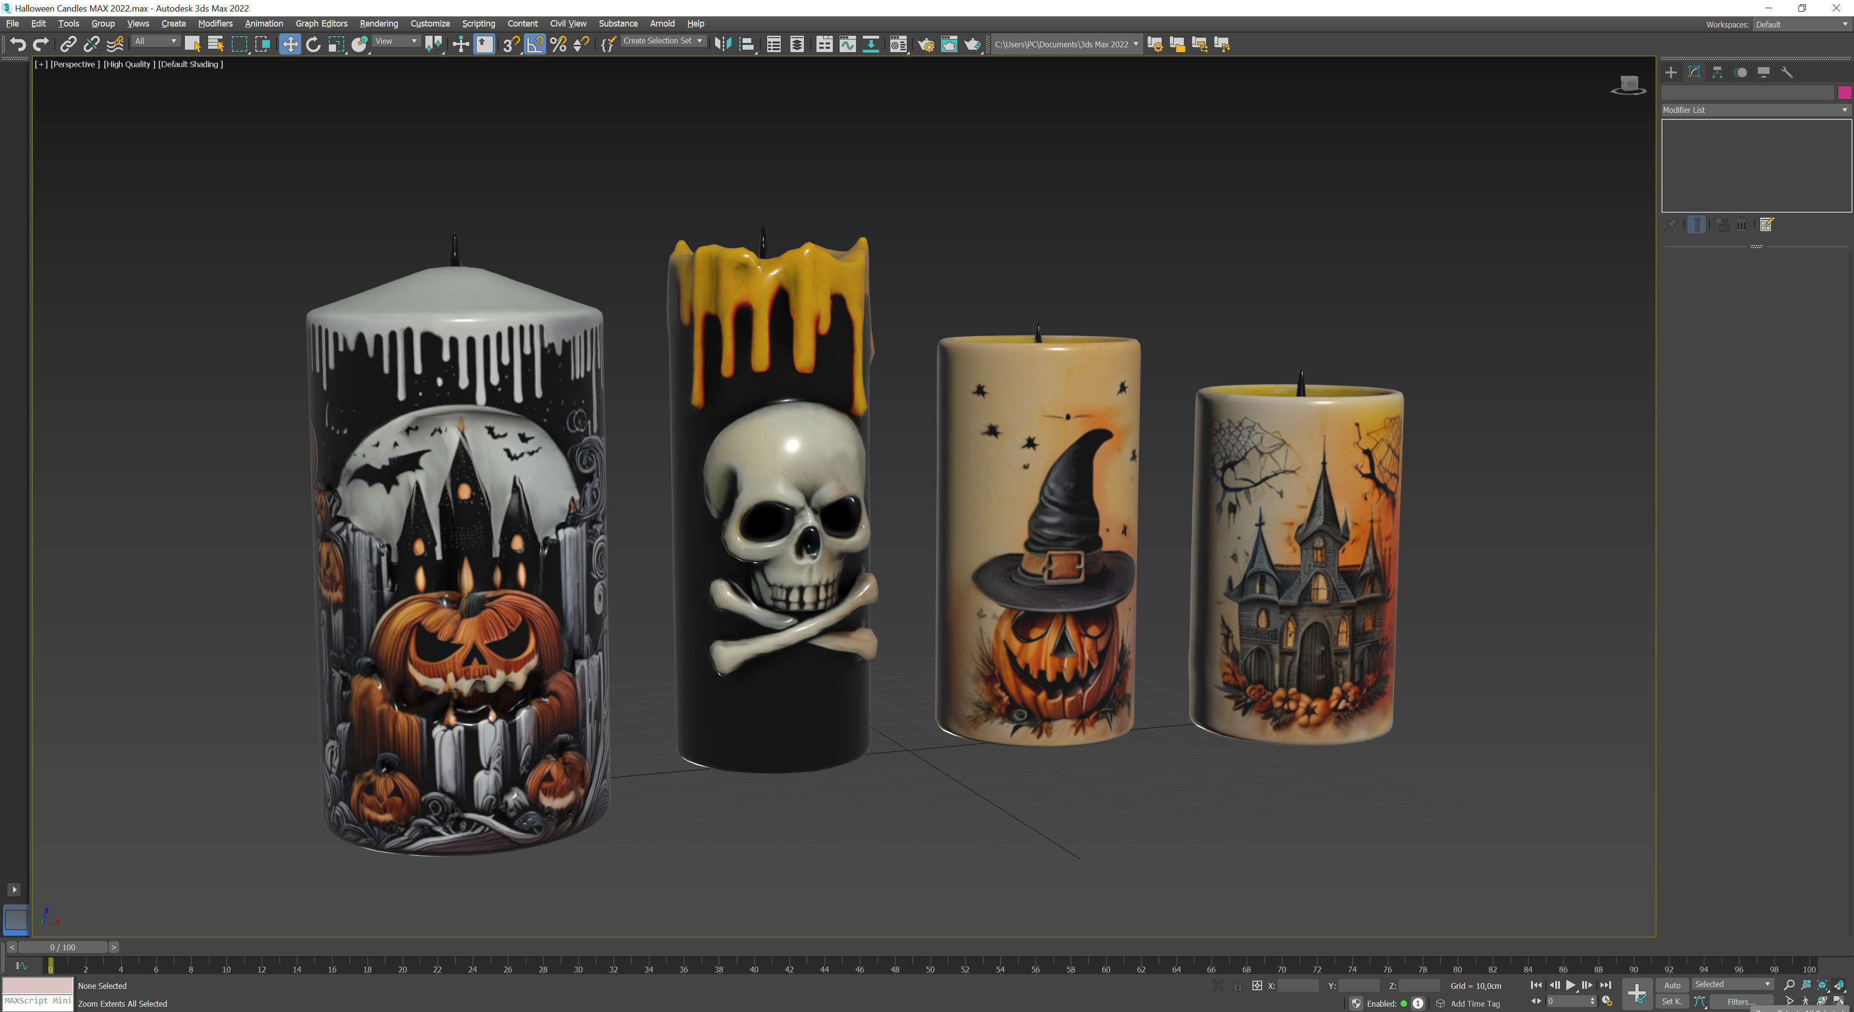The height and width of the screenshot is (1012, 1854).
Task: Click the X coordinate input field
Action: (x=1298, y=985)
